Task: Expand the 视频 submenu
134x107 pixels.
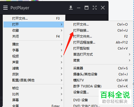Action: pos(34,56)
